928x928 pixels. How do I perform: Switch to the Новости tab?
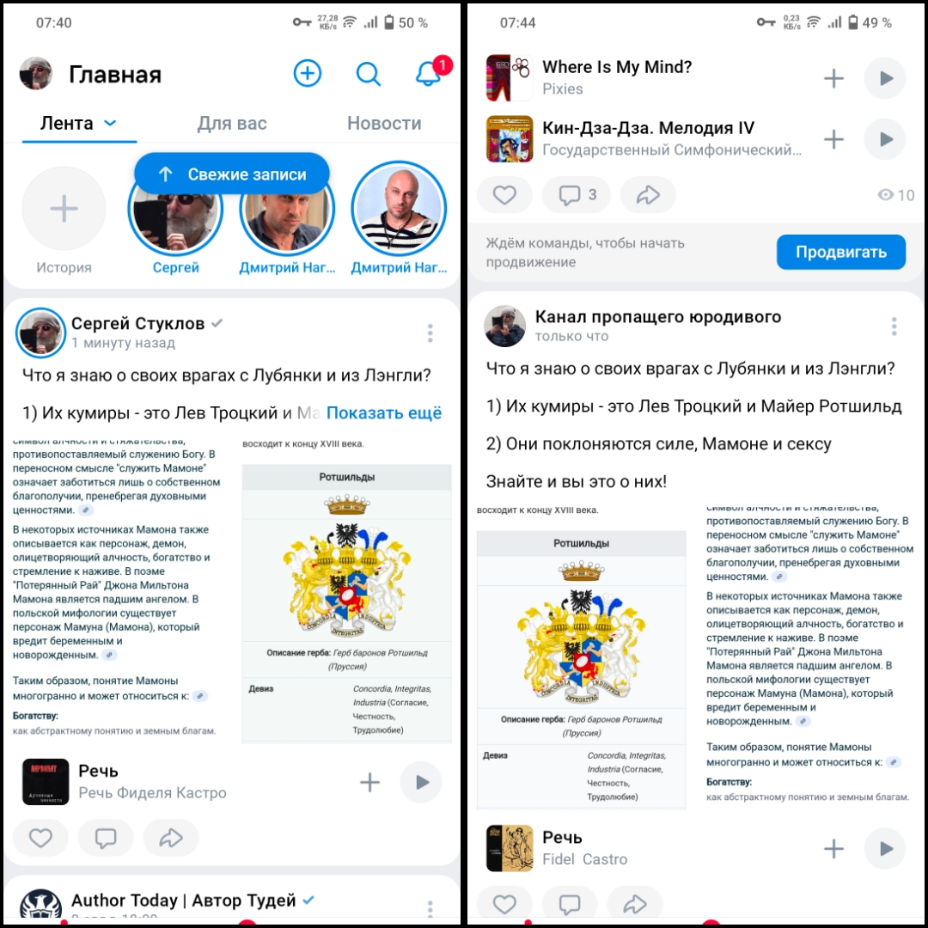pyautogui.click(x=384, y=123)
